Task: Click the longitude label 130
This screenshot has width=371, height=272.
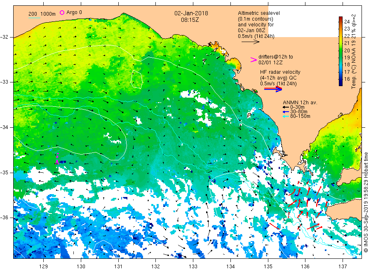Action: point(81,267)
